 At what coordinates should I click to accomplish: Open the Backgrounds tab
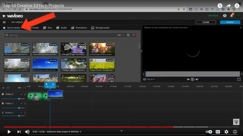pos(101,28)
